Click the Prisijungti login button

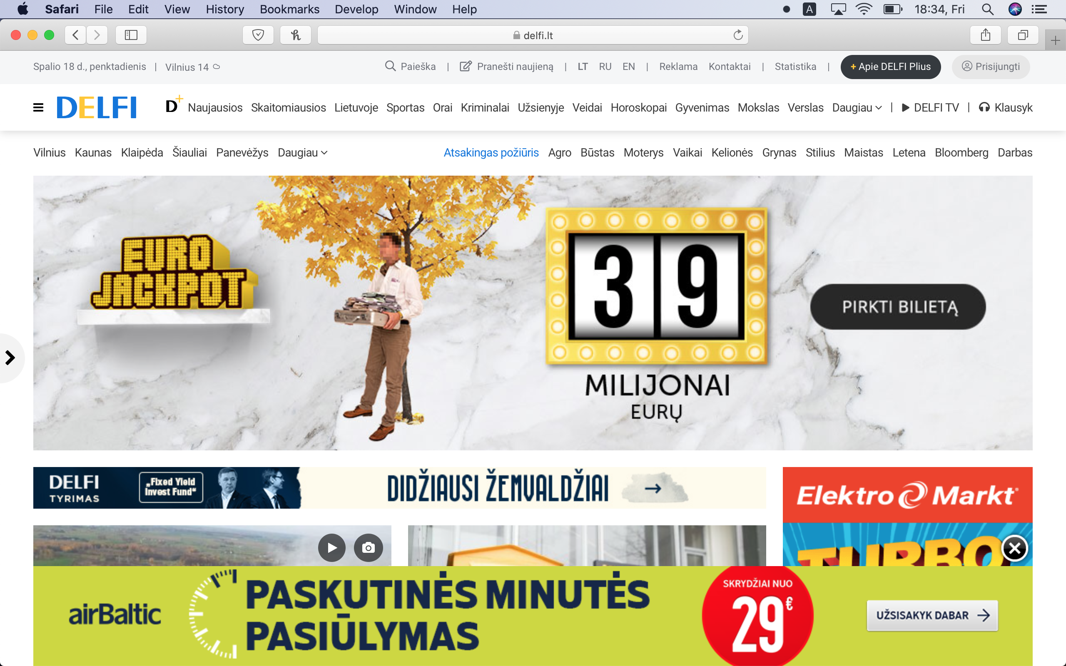[x=991, y=67]
